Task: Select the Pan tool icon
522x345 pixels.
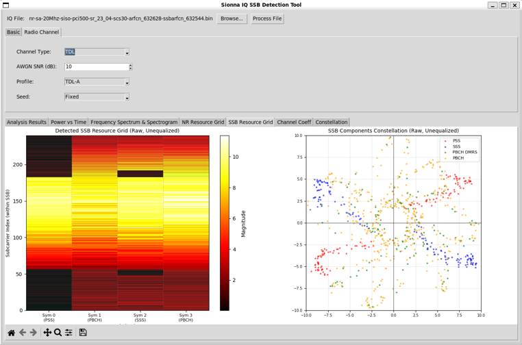Action: [x=47, y=333]
